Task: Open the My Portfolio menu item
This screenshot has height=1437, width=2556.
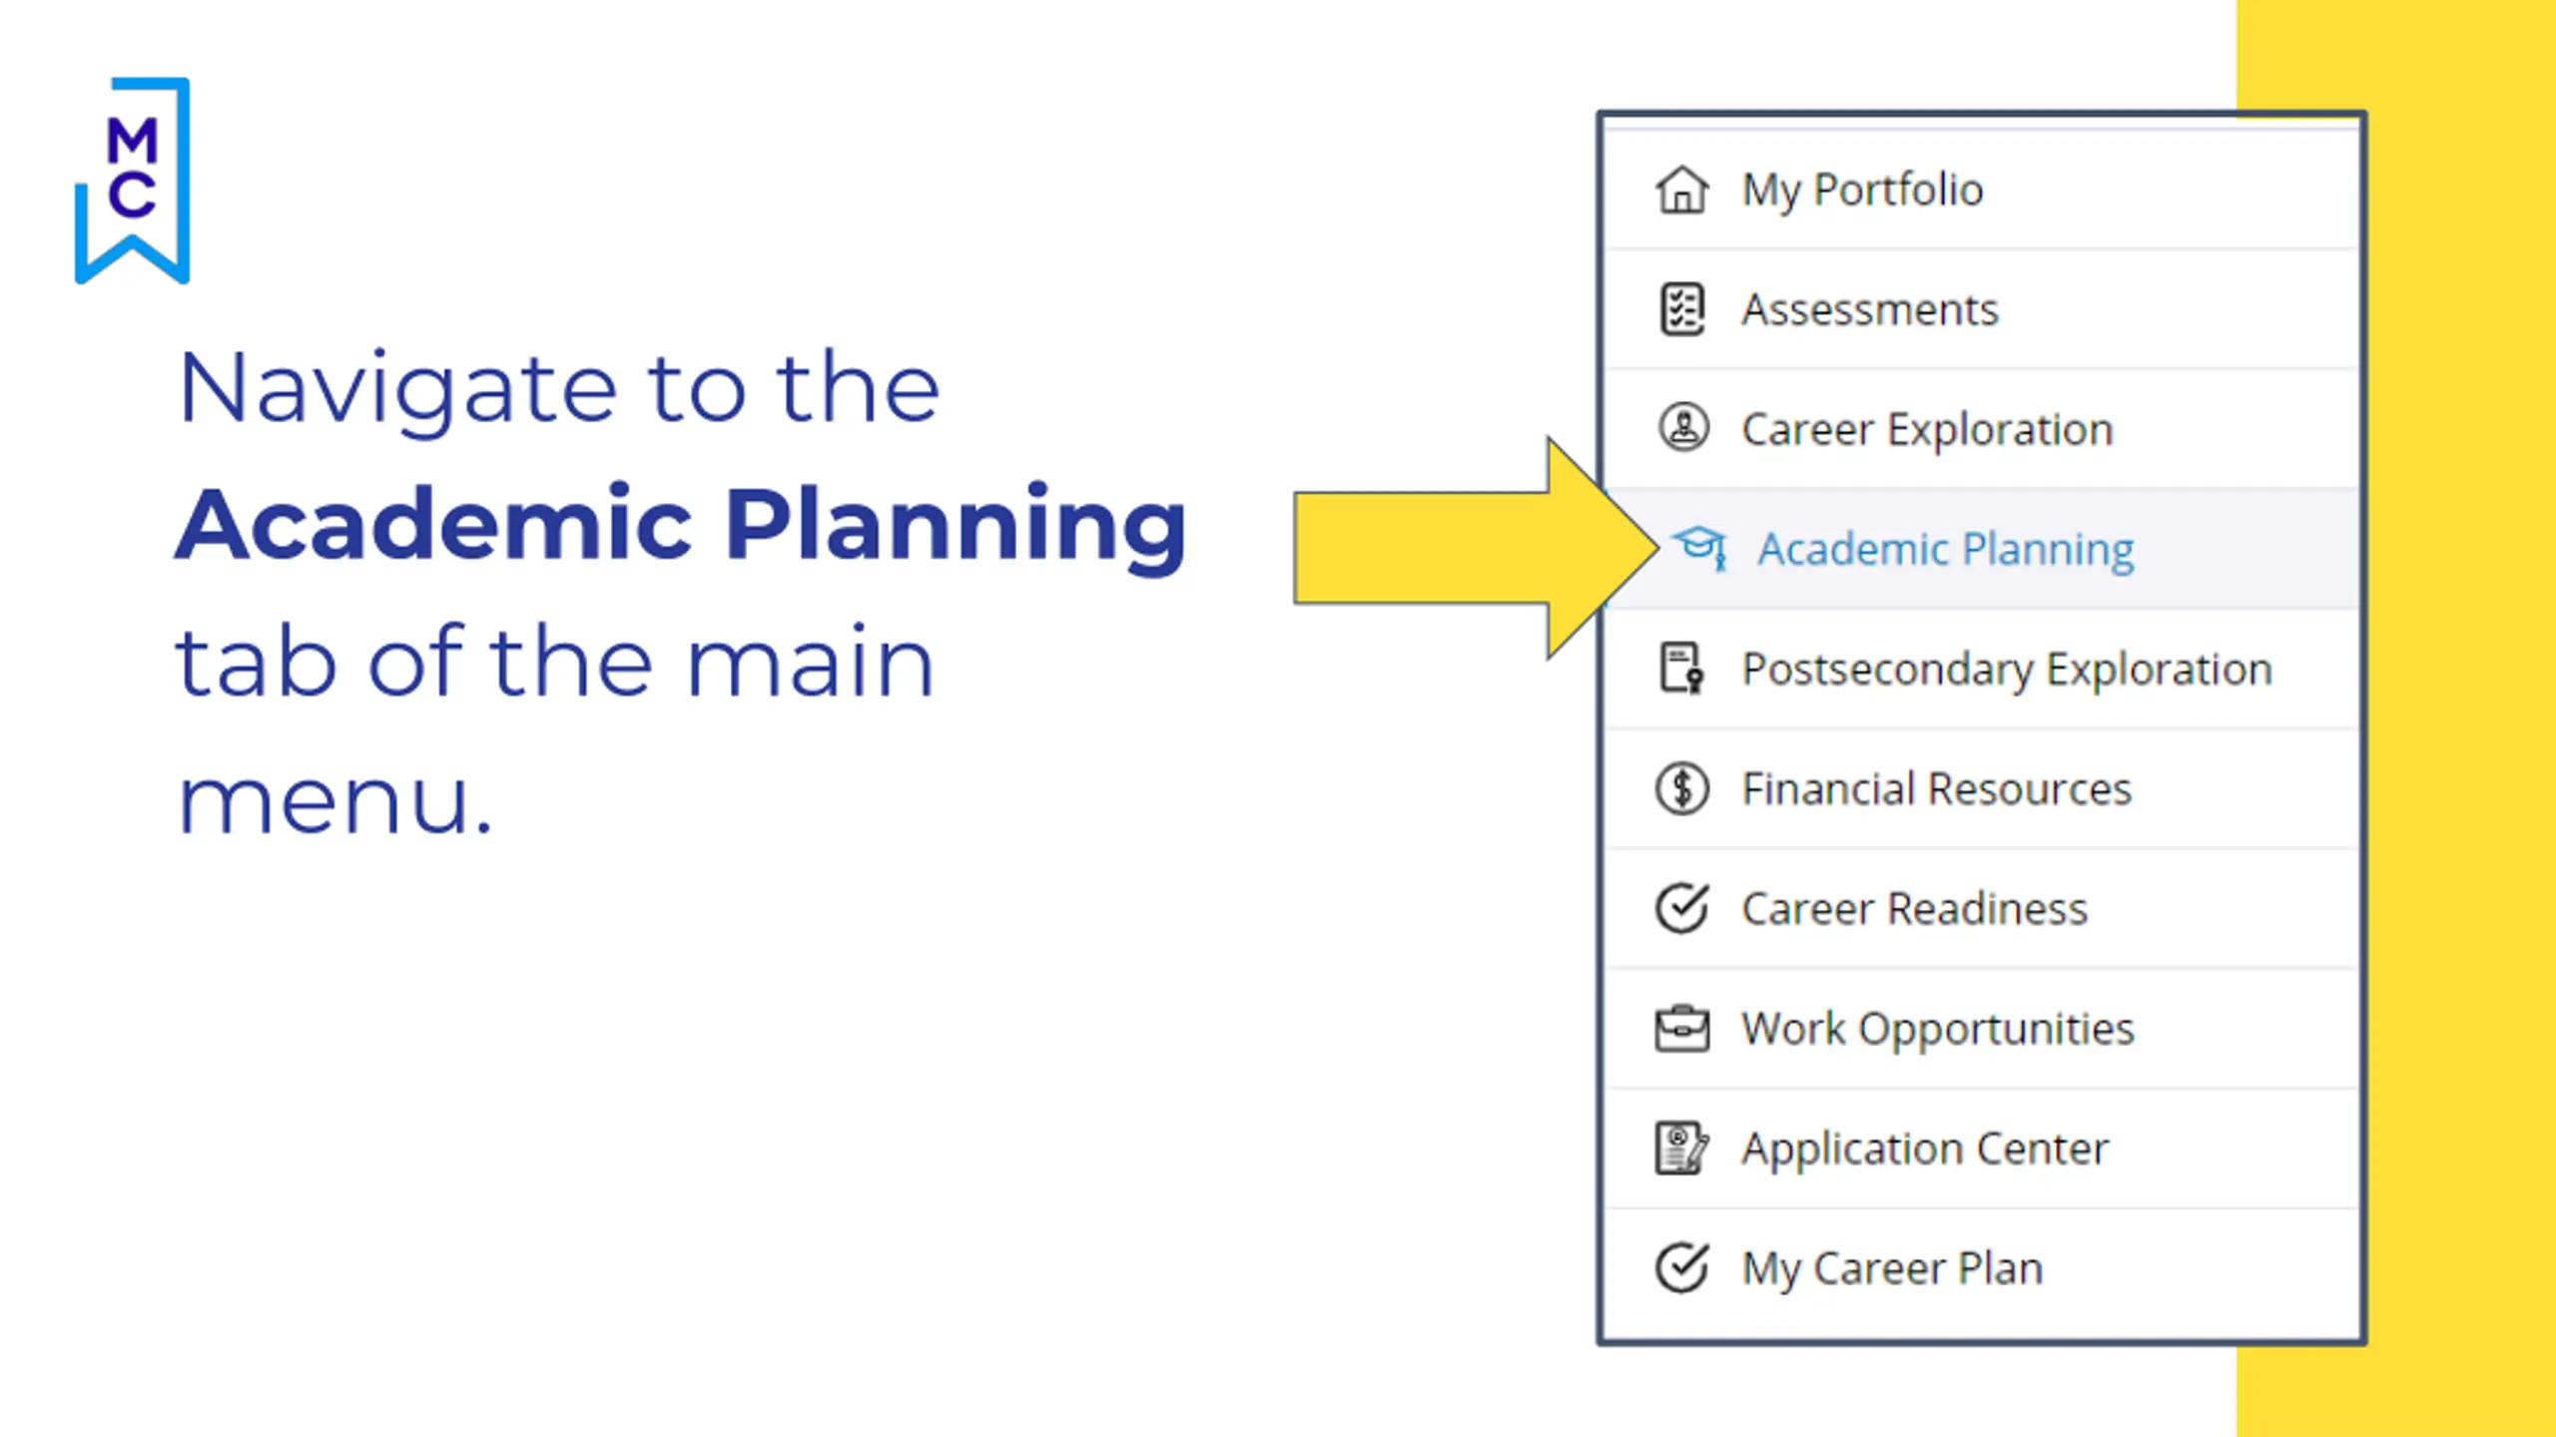Action: tap(1862, 190)
